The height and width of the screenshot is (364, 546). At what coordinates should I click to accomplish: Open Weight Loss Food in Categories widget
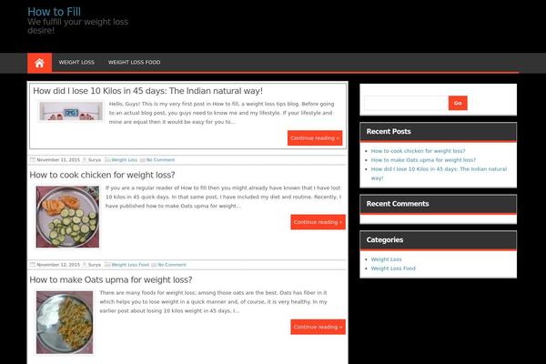[393, 268]
